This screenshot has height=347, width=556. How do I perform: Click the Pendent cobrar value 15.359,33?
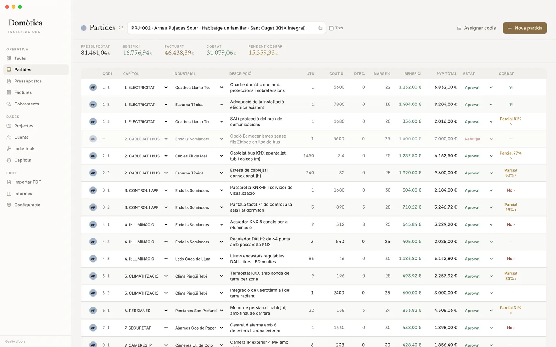263,53
